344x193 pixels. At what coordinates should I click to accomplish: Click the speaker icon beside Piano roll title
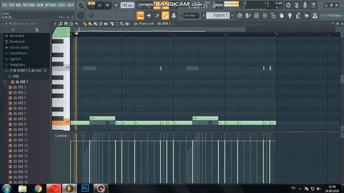[135, 24]
